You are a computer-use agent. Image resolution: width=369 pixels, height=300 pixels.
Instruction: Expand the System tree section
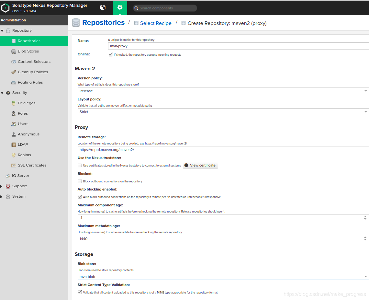[x=1, y=197]
